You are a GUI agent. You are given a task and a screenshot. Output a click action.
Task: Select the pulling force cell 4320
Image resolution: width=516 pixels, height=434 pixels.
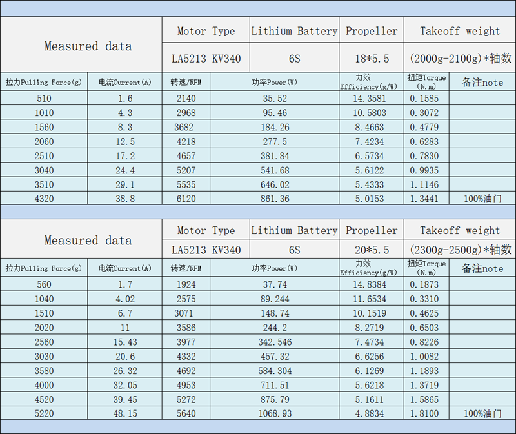pyautogui.click(x=44, y=199)
